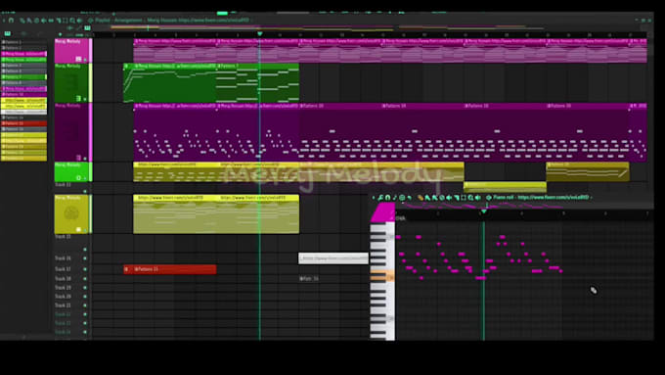Select the Playlist Draw pencil tool
Screen dimensions: 665x375
pos(22,21)
